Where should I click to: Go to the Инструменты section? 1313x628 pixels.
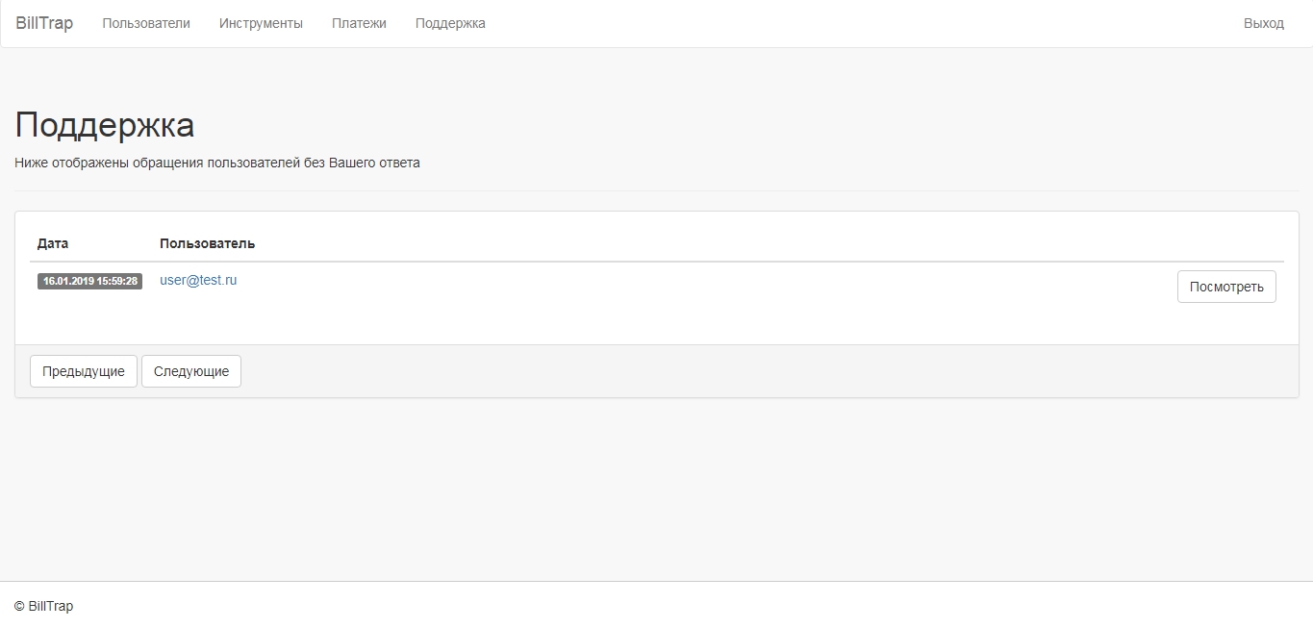click(x=261, y=23)
